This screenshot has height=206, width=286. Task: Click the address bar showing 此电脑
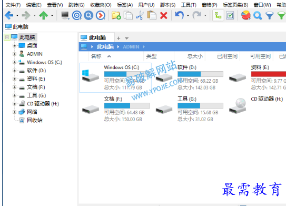point(145,27)
